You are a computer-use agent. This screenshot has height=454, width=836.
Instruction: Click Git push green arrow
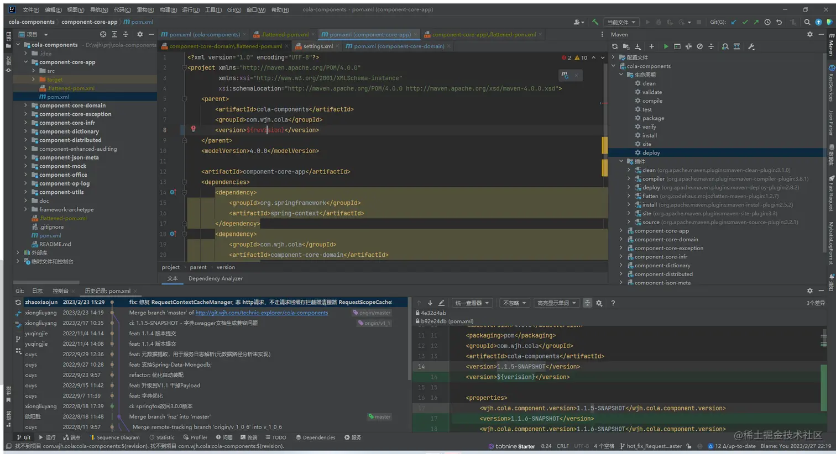pos(756,22)
